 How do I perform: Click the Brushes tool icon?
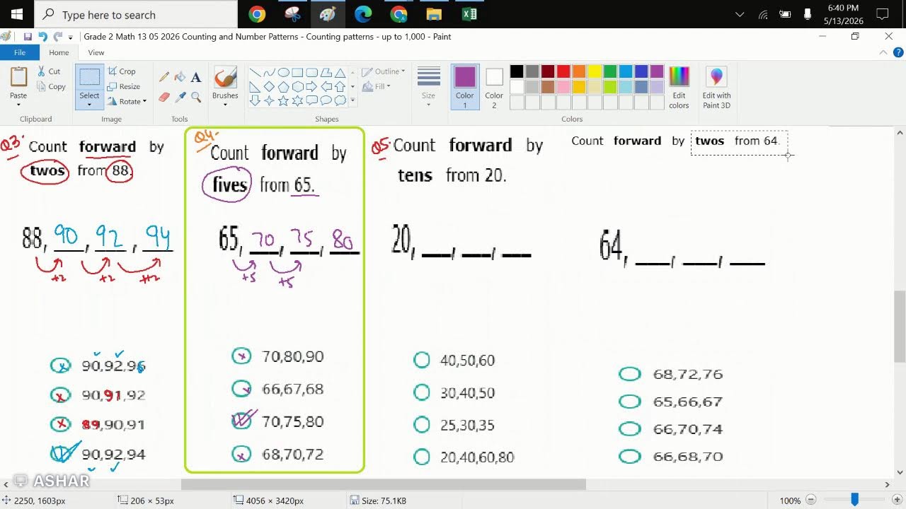point(225,78)
